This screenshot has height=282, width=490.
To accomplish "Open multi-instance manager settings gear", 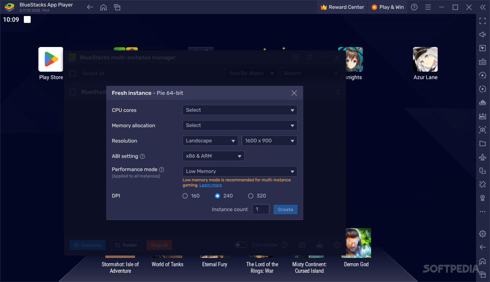I will coord(337,245).
